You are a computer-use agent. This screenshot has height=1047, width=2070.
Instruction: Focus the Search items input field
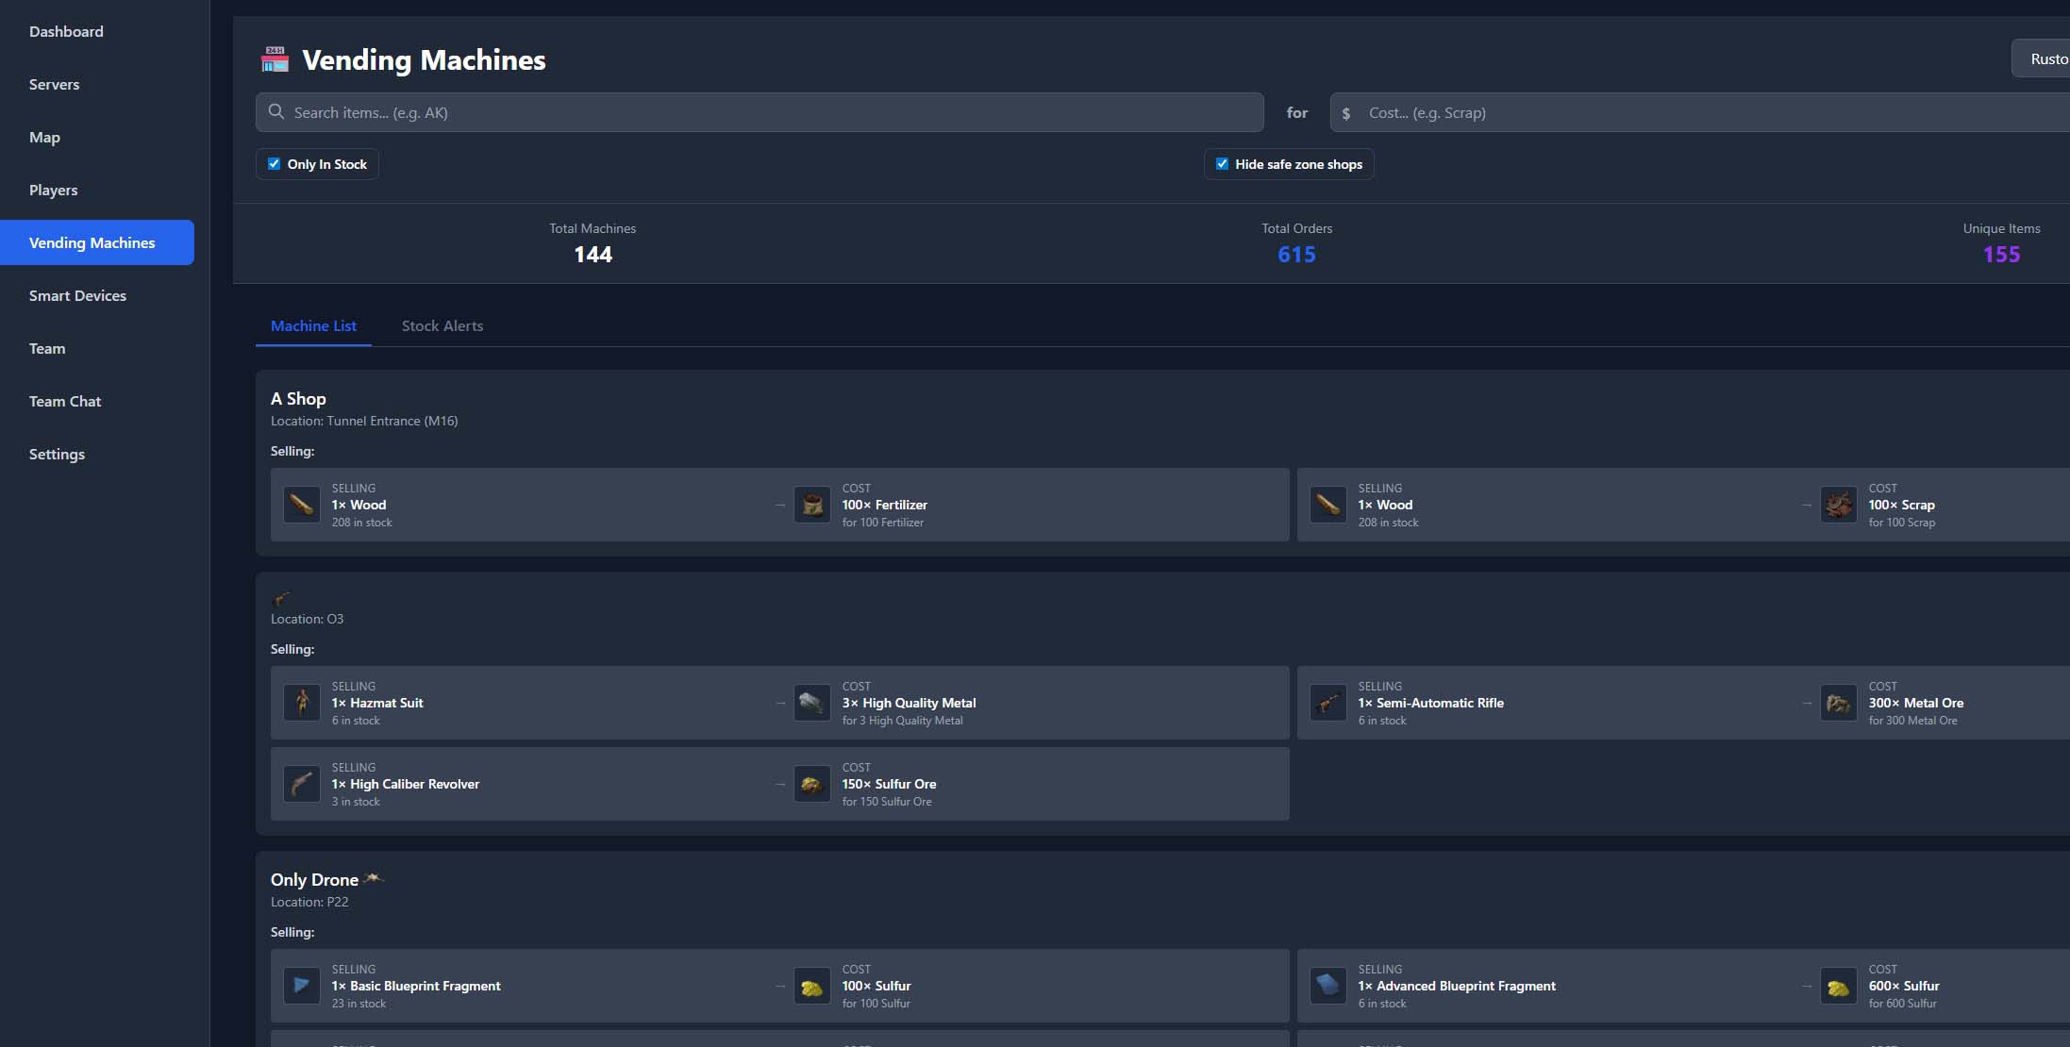[760, 112]
